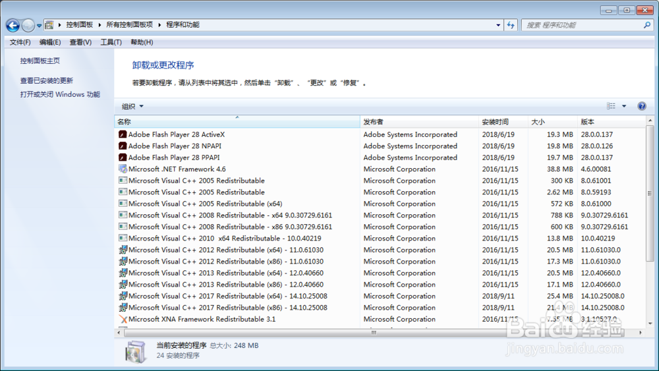Click 程序和功能 breadcrumb segment
Screen dimensions: 659x371
(183, 25)
